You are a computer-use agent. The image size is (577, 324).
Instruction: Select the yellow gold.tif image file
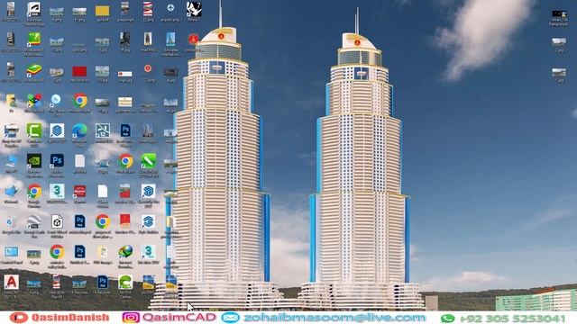(x=102, y=11)
